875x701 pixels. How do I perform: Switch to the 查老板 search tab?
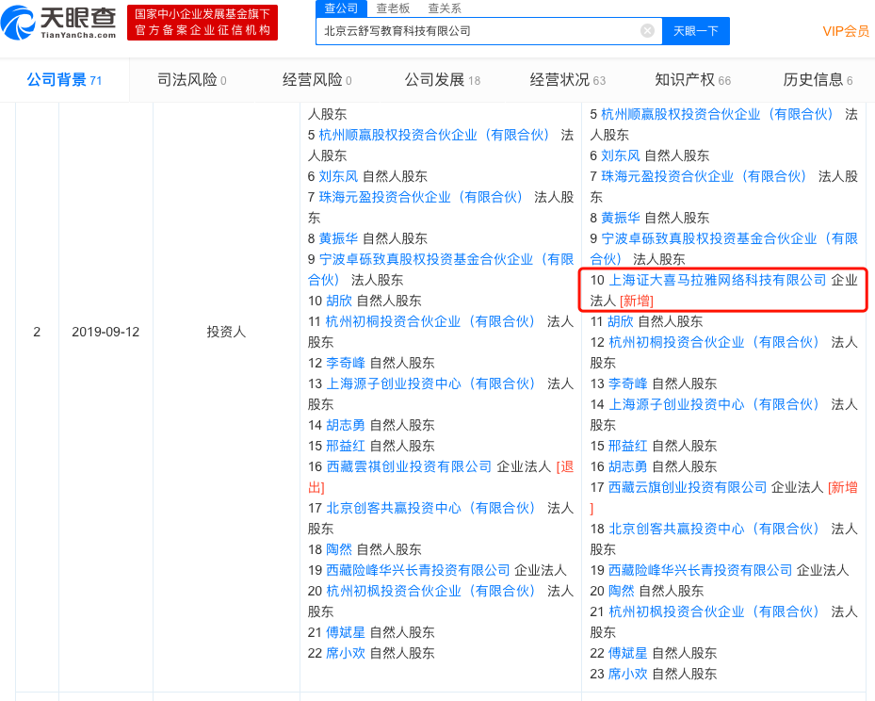coord(393,8)
